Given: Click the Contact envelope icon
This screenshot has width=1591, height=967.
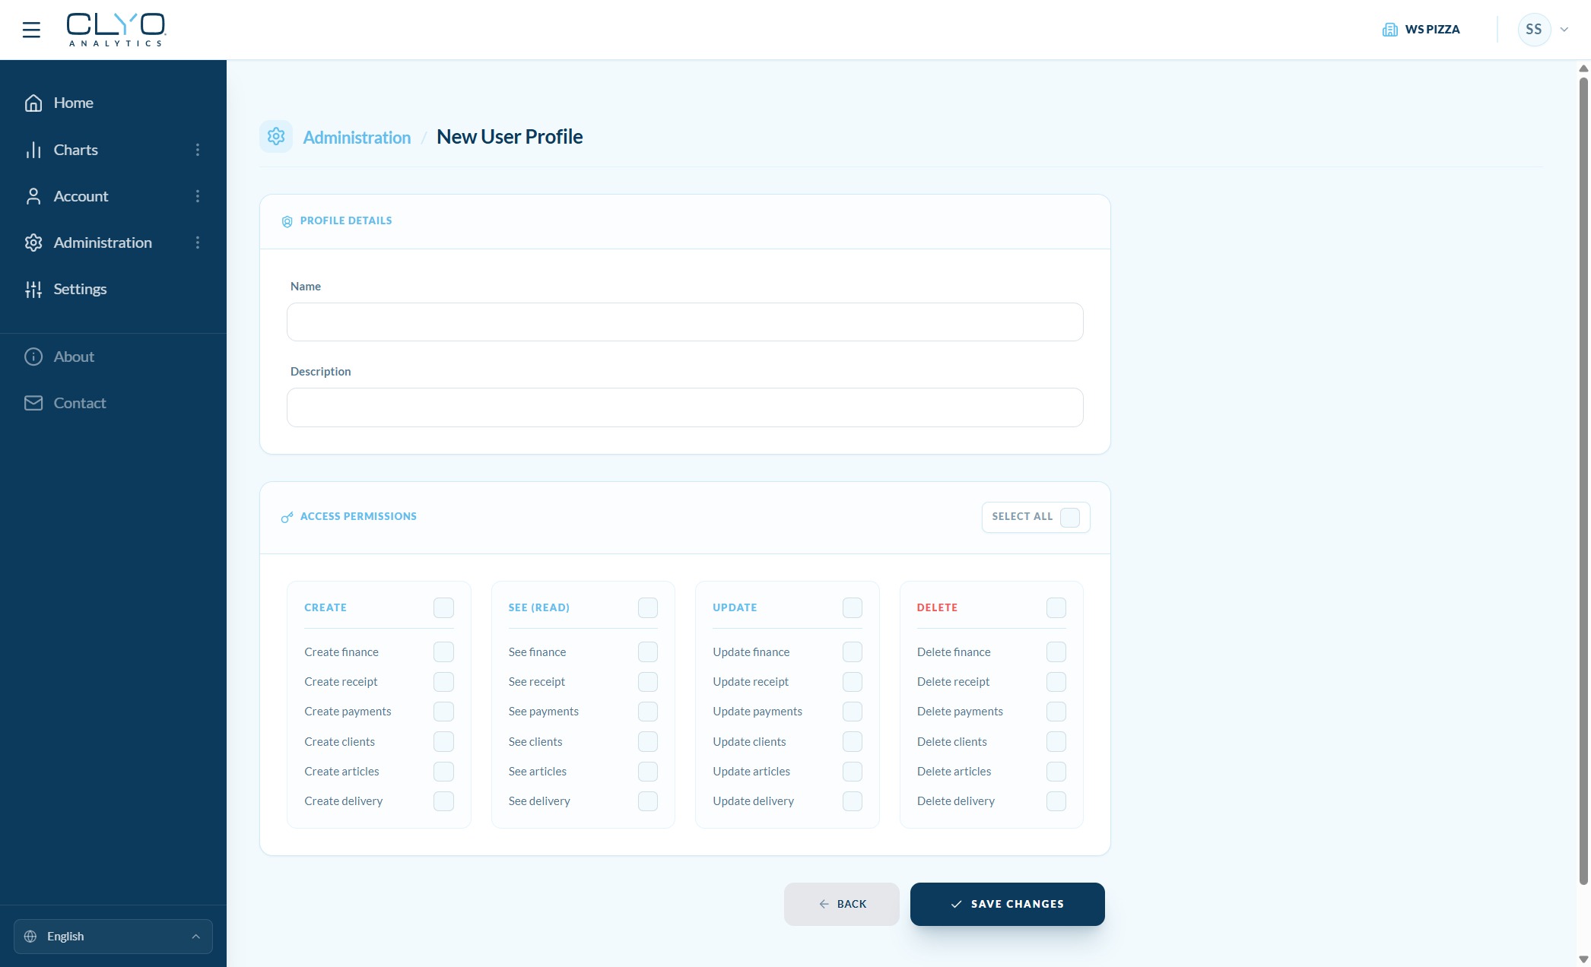Looking at the screenshot, I should point(33,403).
